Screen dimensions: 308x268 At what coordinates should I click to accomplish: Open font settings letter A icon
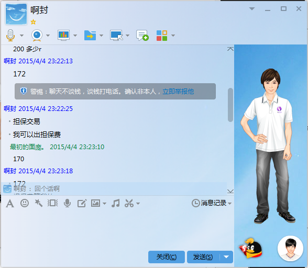point(10,203)
